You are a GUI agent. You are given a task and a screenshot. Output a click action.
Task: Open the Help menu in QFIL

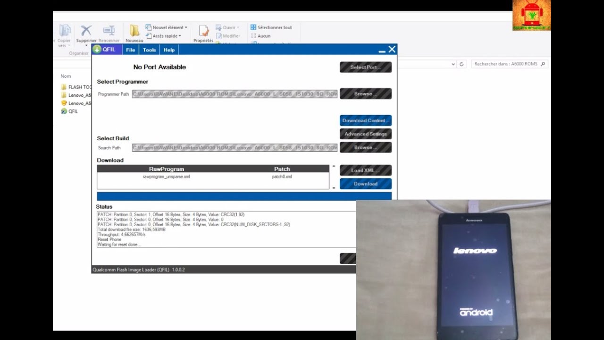(169, 50)
